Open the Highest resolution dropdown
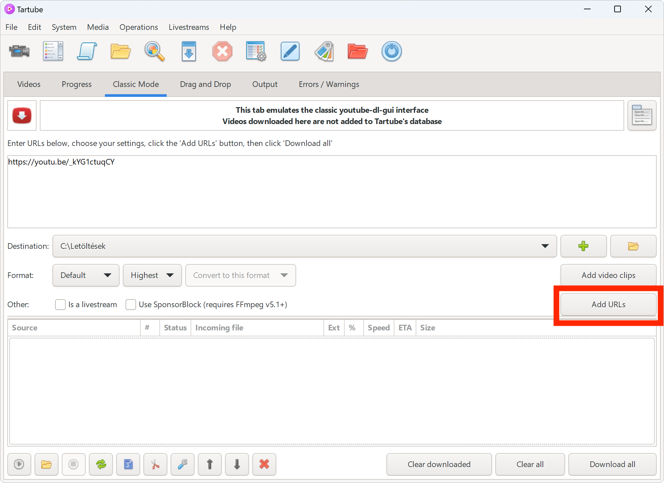 (x=152, y=275)
